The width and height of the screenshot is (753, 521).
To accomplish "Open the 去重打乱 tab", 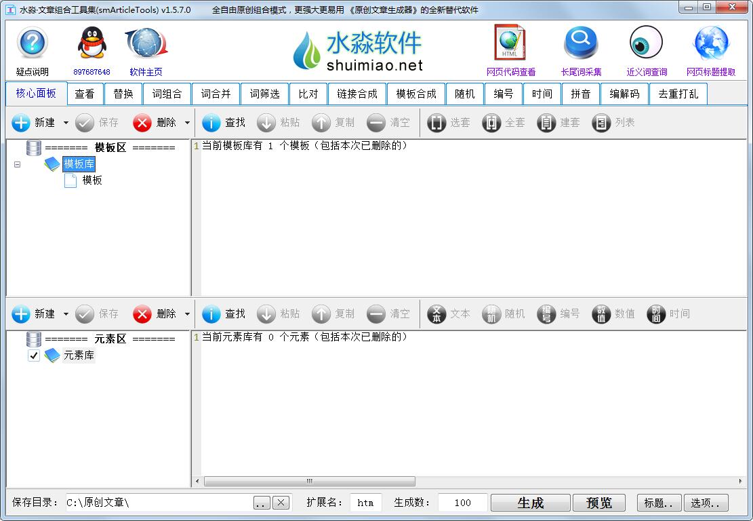I will click(x=678, y=94).
